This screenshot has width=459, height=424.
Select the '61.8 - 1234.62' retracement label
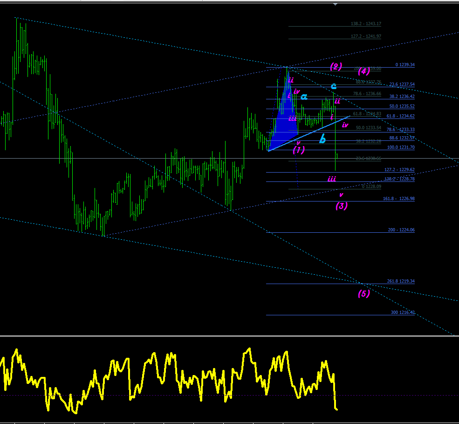pos(400,116)
